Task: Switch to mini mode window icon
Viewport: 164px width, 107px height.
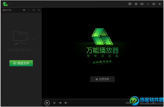Action: 142,4
